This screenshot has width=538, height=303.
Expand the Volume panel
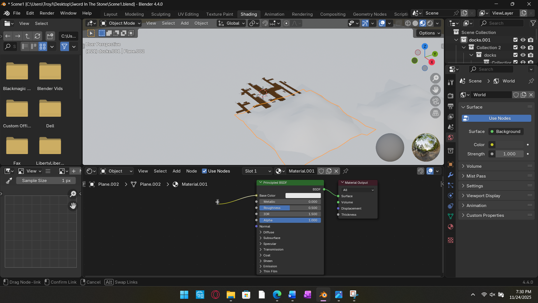point(497,166)
